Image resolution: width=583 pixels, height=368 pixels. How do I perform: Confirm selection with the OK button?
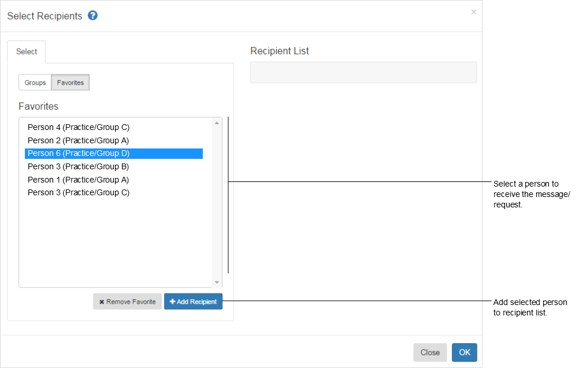point(464,352)
